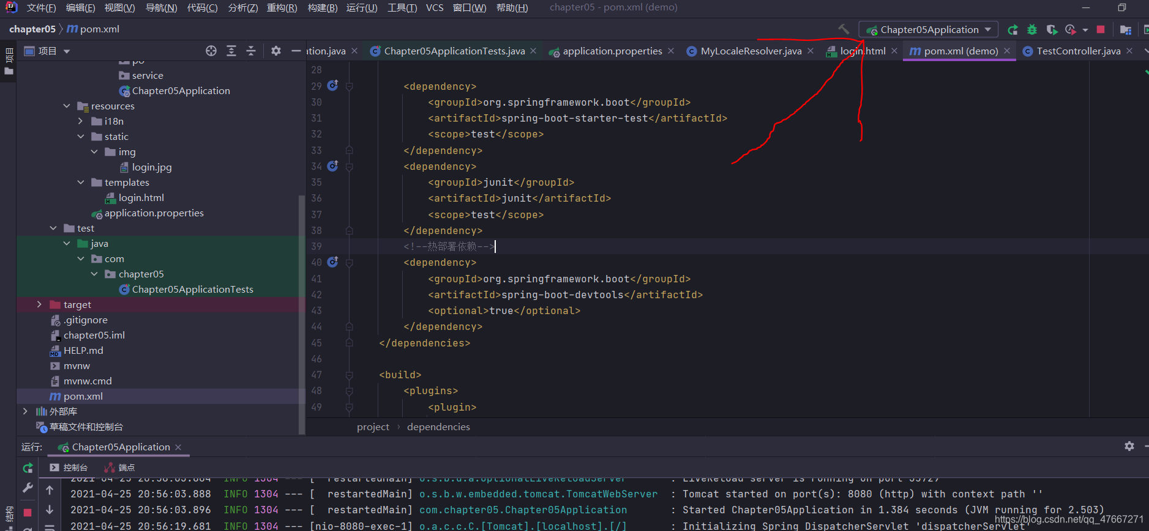
Task: Switch to TestController.java tab
Action: 1079,51
